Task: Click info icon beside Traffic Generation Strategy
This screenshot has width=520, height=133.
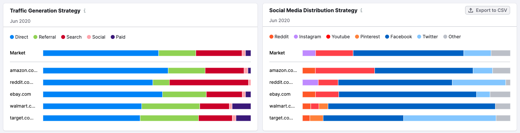Action: point(85,11)
